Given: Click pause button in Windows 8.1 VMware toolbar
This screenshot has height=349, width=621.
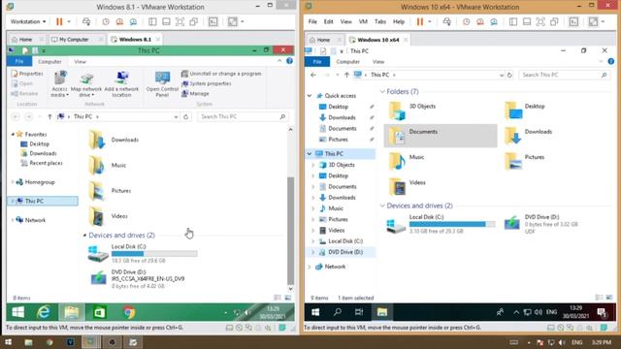Looking at the screenshot, I should point(59,21).
